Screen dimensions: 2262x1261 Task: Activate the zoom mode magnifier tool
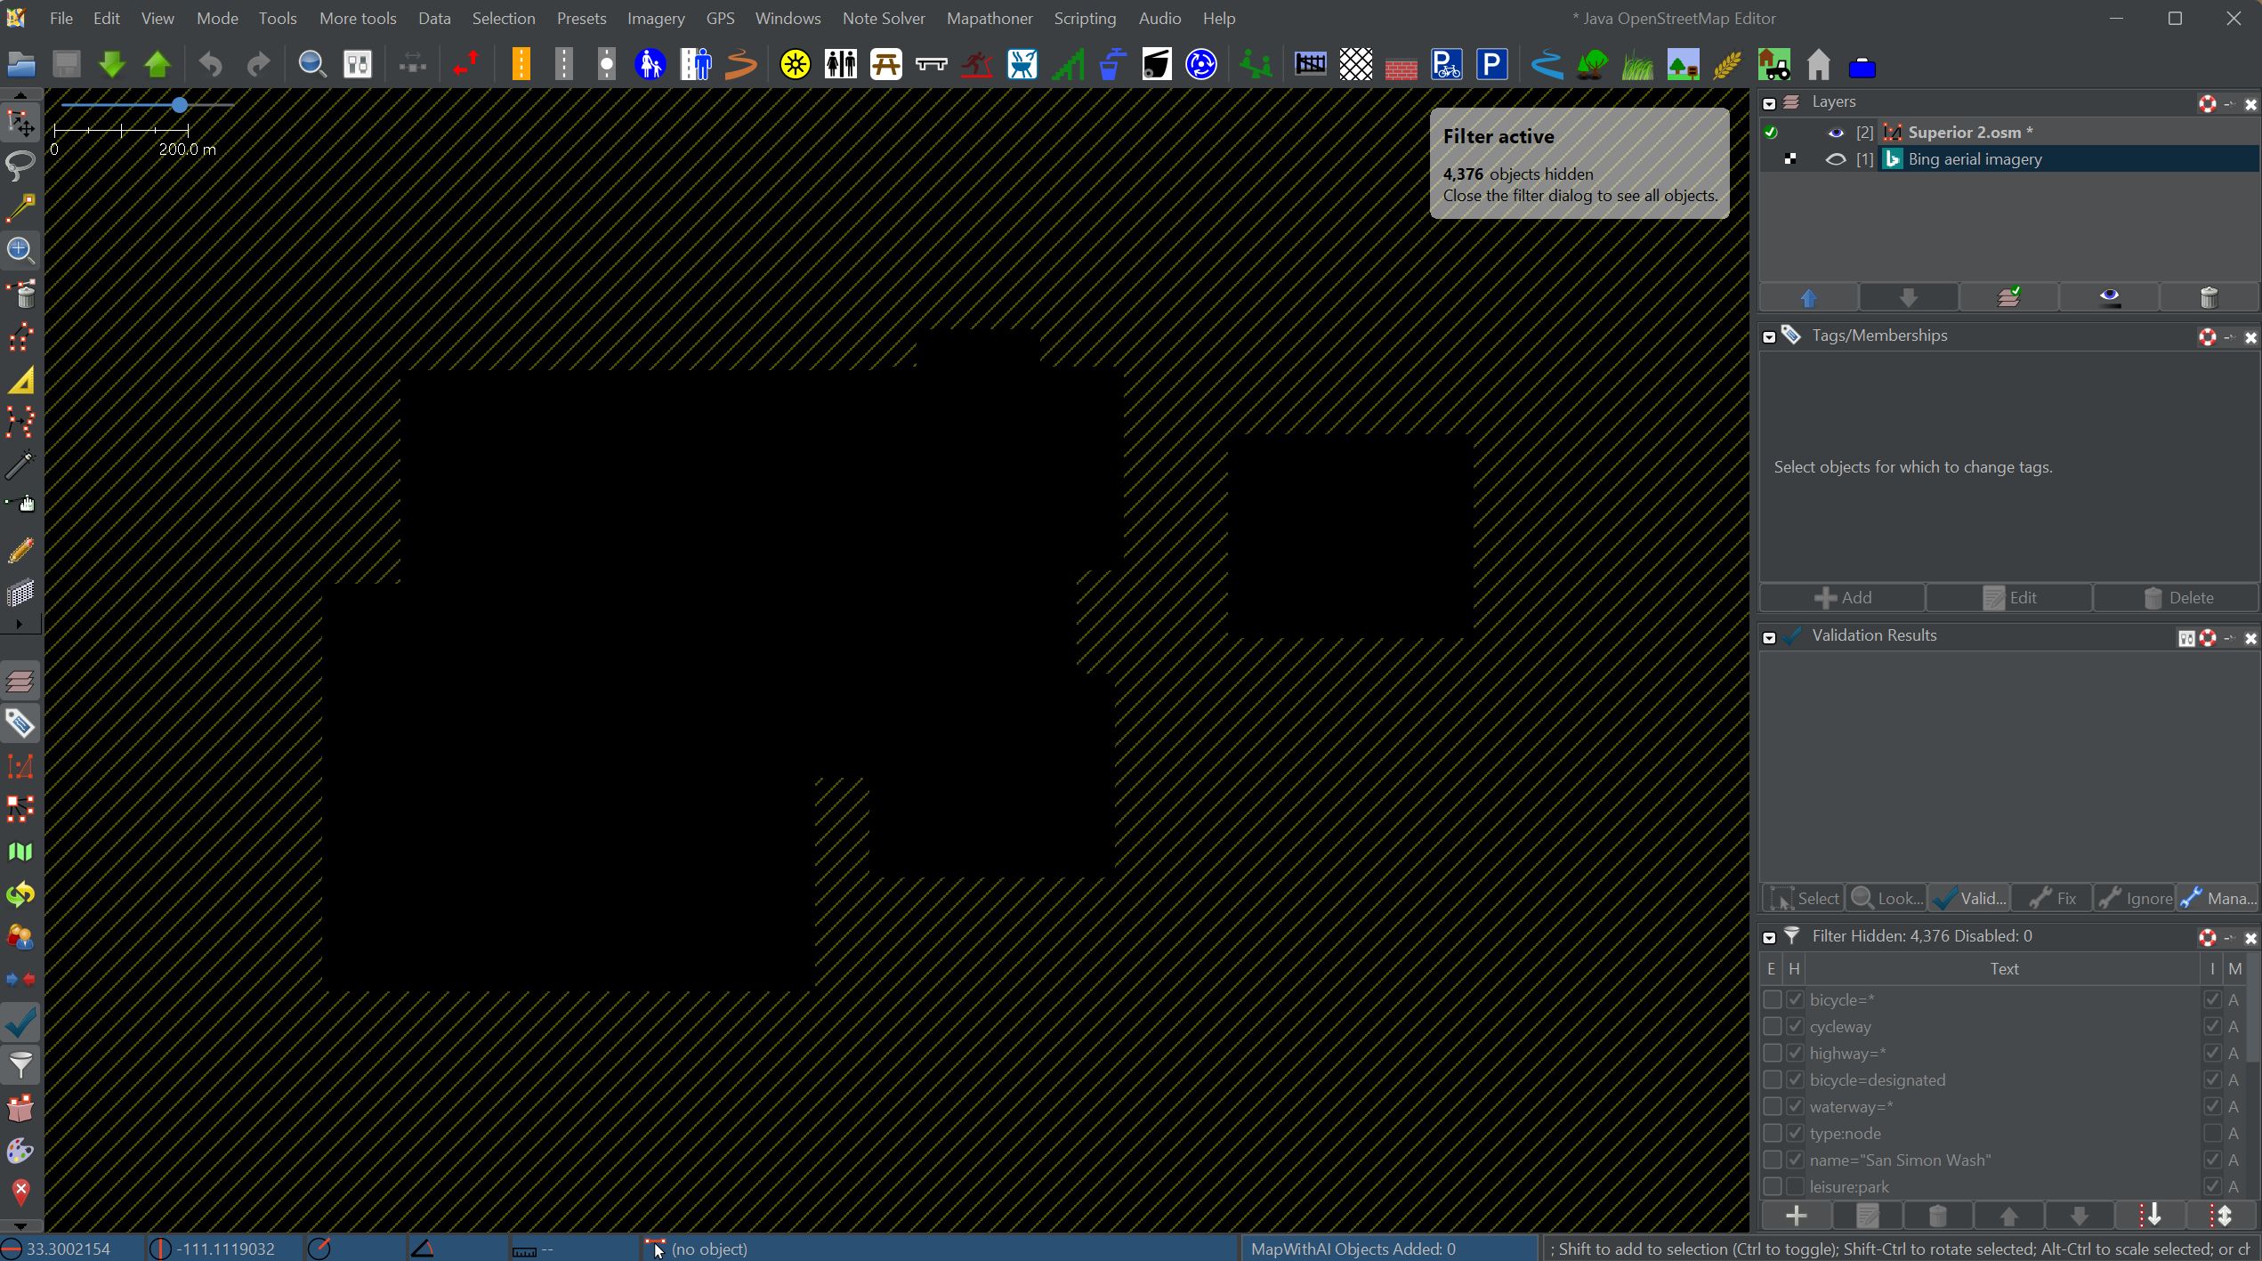tap(20, 250)
